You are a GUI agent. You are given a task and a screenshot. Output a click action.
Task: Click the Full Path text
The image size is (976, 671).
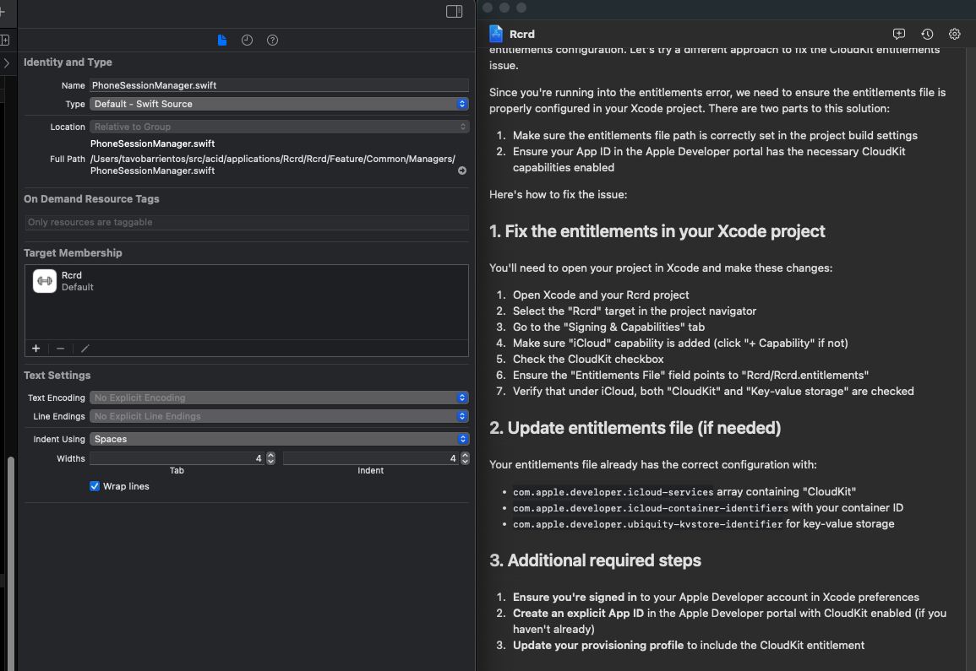(273, 165)
